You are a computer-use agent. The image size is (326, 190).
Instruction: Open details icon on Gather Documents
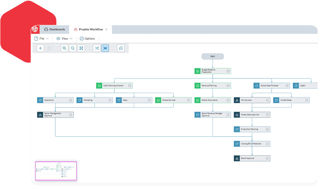(x=228, y=100)
